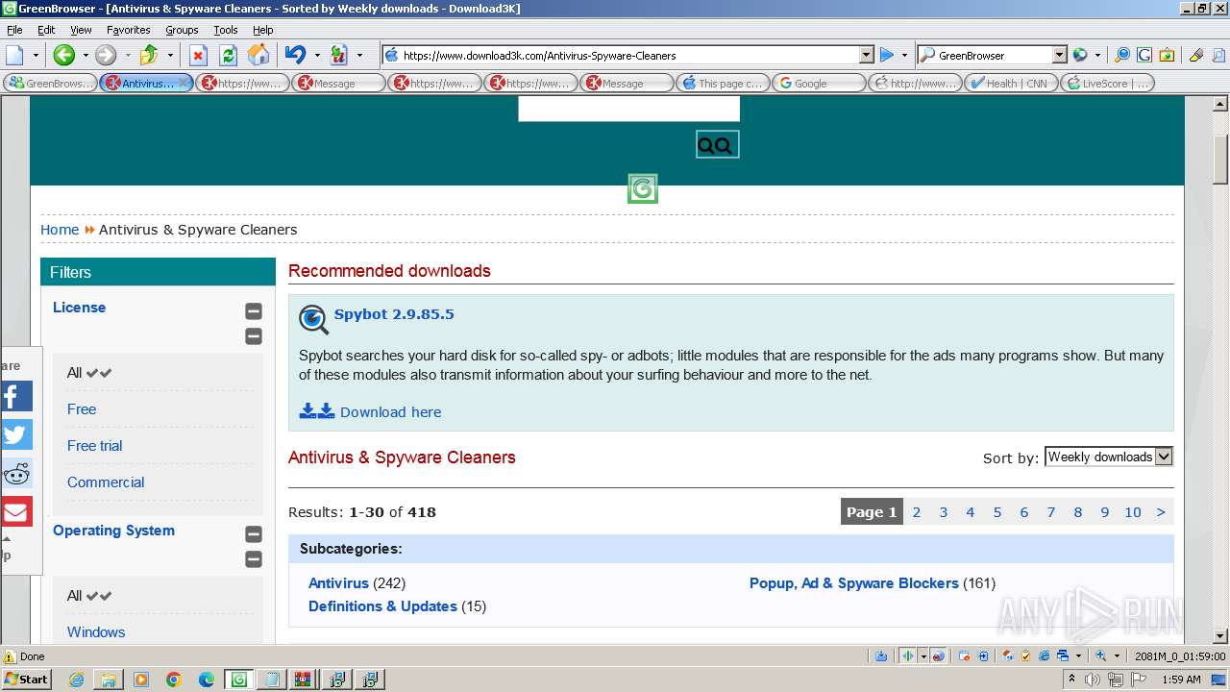
Task: Click the blue Undo closed page icon
Action: 296,55
